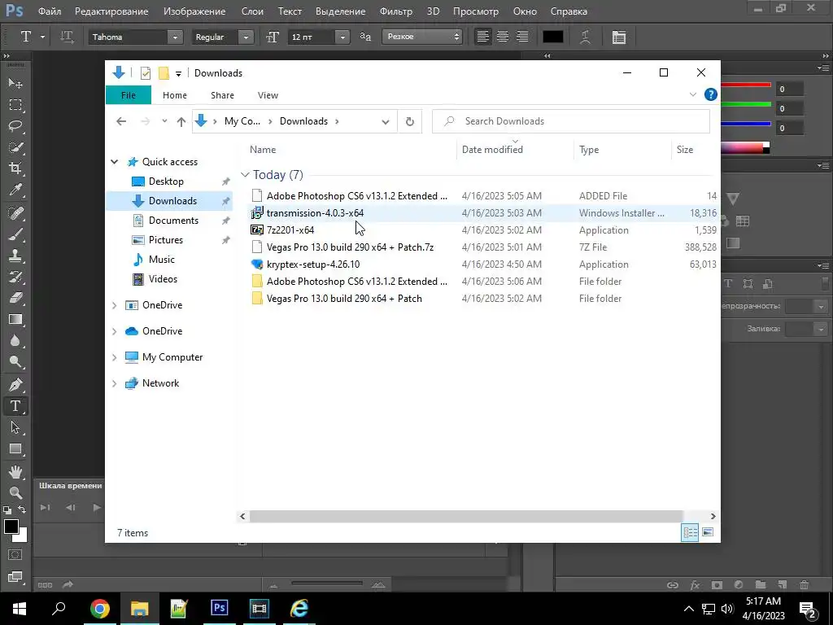The image size is (833, 625).
Task: Click the Search Downloads field
Action: (571, 121)
